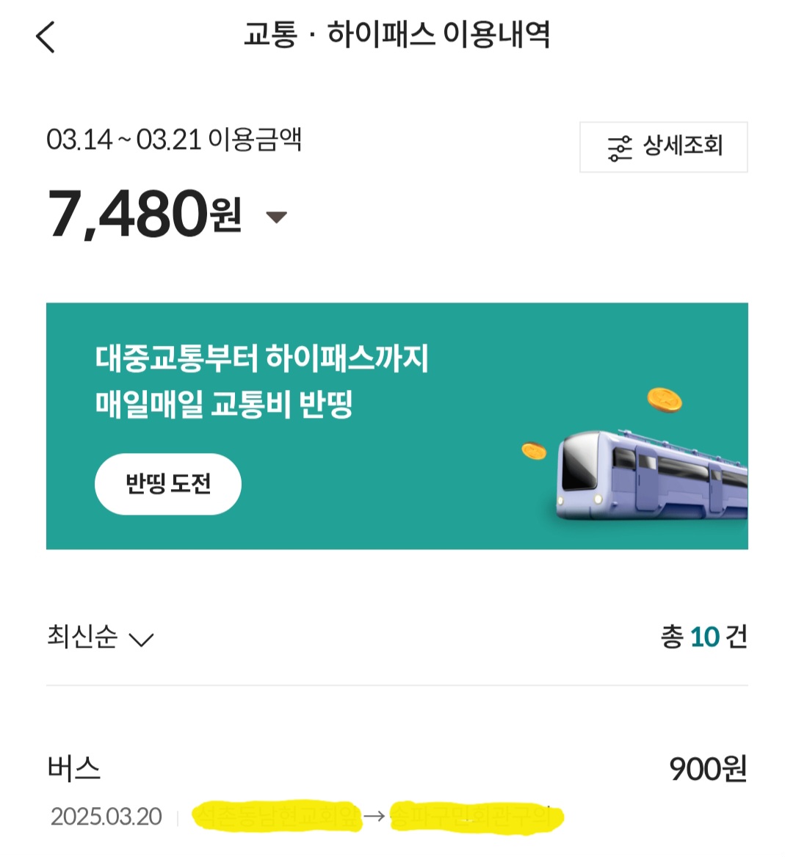The width and height of the screenshot is (785, 857).
Task: Click the filter sliders icon beside 상세조회
Action: pos(619,148)
